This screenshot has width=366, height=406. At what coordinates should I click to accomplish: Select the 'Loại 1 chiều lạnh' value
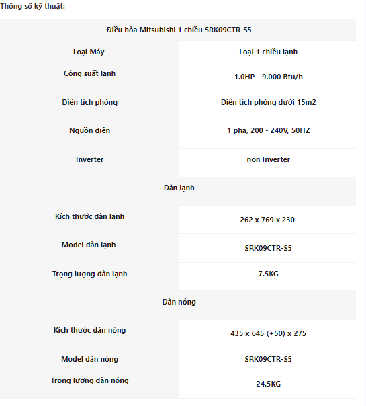[x=268, y=52]
